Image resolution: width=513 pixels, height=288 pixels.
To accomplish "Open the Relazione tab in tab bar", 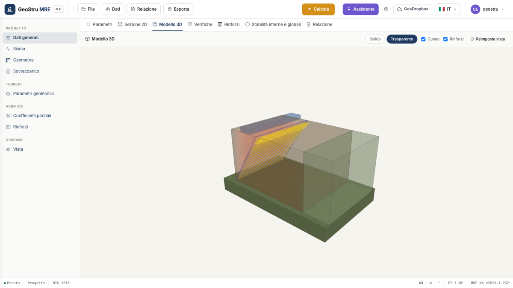I will pyautogui.click(x=319, y=24).
